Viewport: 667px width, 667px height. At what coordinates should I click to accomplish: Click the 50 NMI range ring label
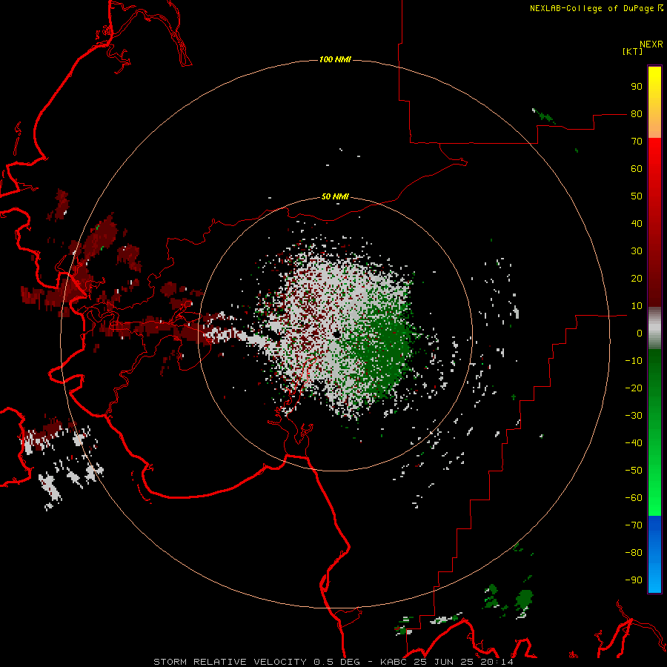(x=335, y=196)
